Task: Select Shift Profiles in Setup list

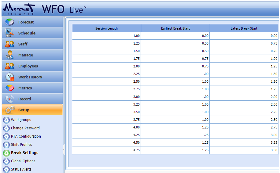Action: point(21,145)
